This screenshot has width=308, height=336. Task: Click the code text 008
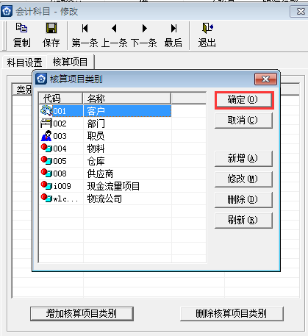click(x=60, y=174)
